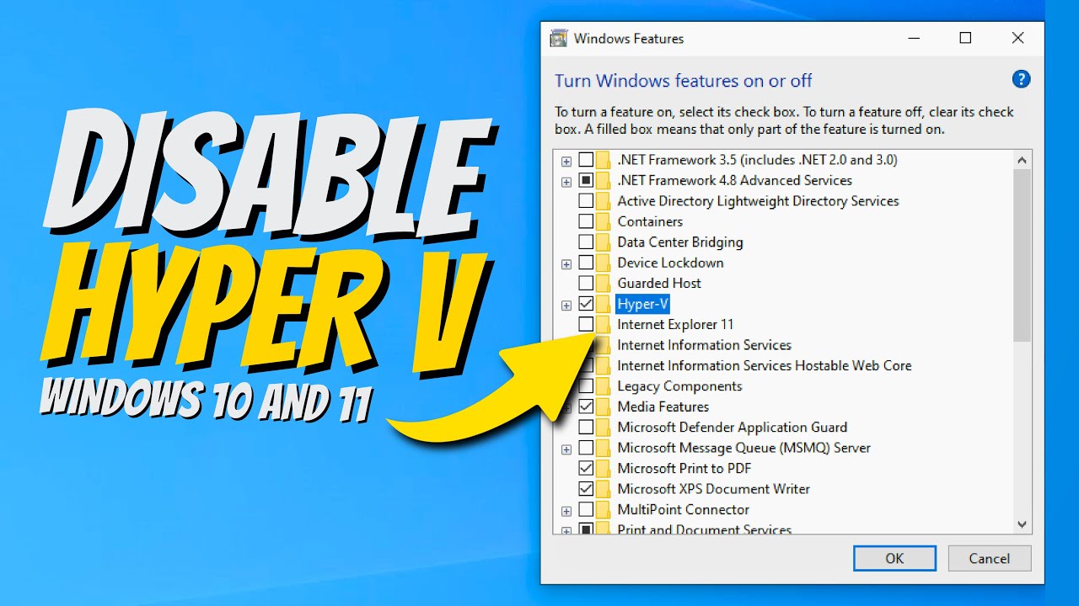
Task: Click the folder icon next to Device Lockdown
Action: pyautogui.click(x=603, y=263)
